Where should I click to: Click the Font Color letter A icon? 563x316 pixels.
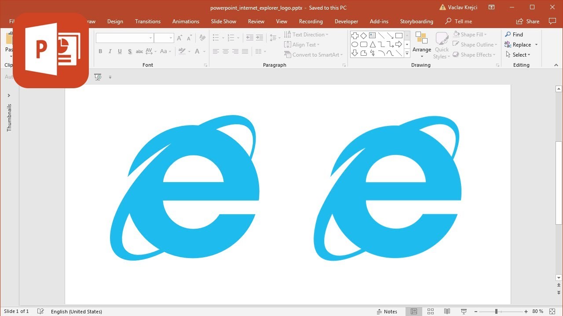(x=197, y=51)
